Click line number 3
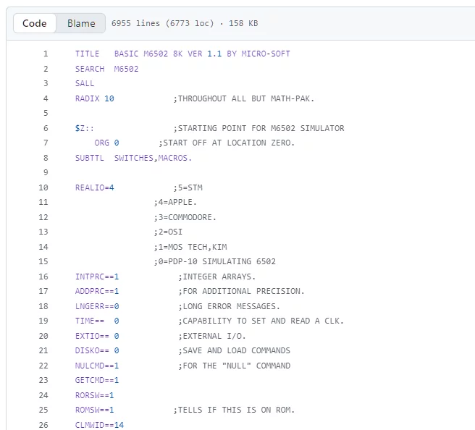The width and height of the screenshot is (475, 430). [x=46, y=83]
